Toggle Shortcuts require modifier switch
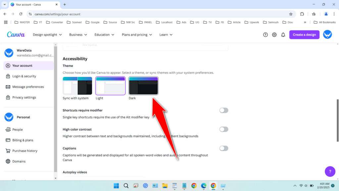Viewport: 339px width, 191px height. (224, 110)
